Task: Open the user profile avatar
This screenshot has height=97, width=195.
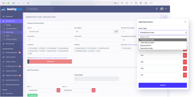Action: [162, 9]
